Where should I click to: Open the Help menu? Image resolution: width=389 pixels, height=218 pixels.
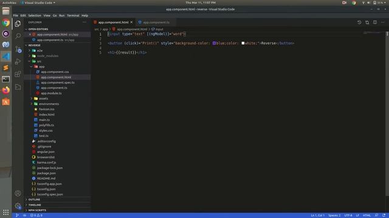tap(85, 16)
